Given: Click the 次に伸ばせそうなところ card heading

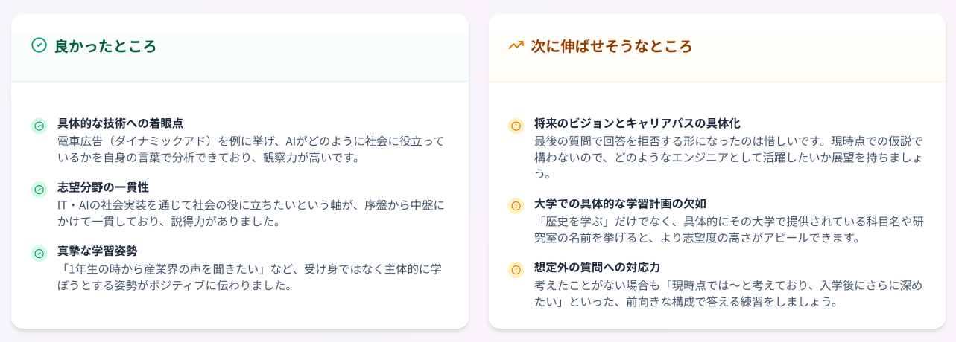Looking at the screenshot, I should coord(611,46).
